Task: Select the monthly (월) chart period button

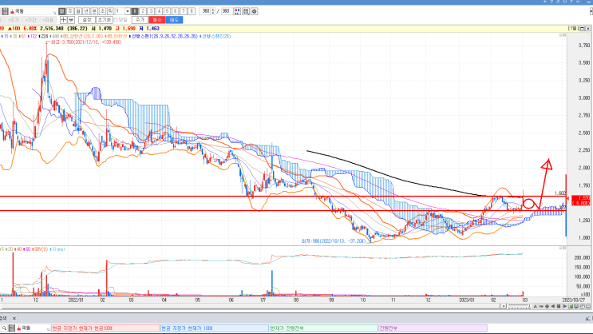Action: [x=78, y=11]
